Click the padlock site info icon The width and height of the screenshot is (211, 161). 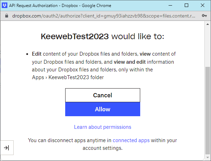point(6,16)
